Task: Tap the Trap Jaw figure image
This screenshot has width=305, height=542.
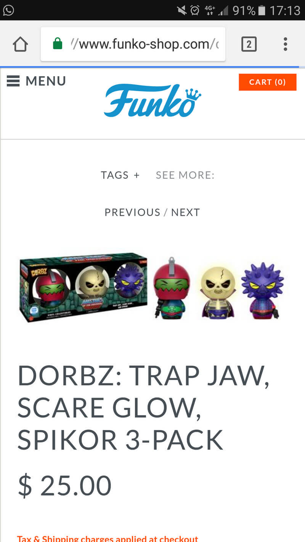Action: pos(171,288)
